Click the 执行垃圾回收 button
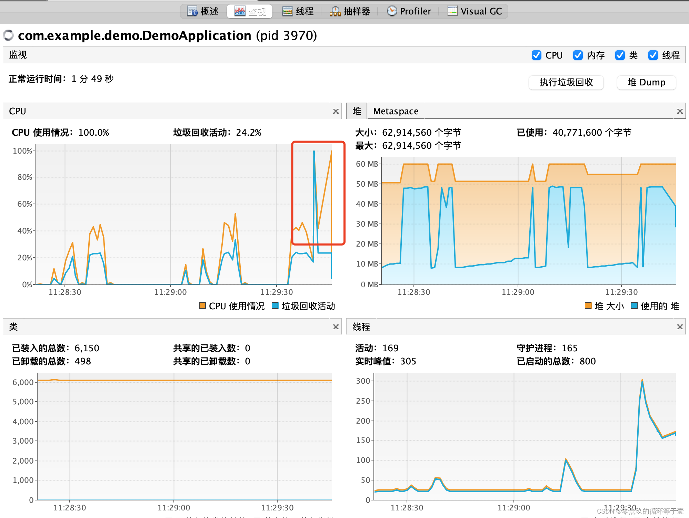 566,82
